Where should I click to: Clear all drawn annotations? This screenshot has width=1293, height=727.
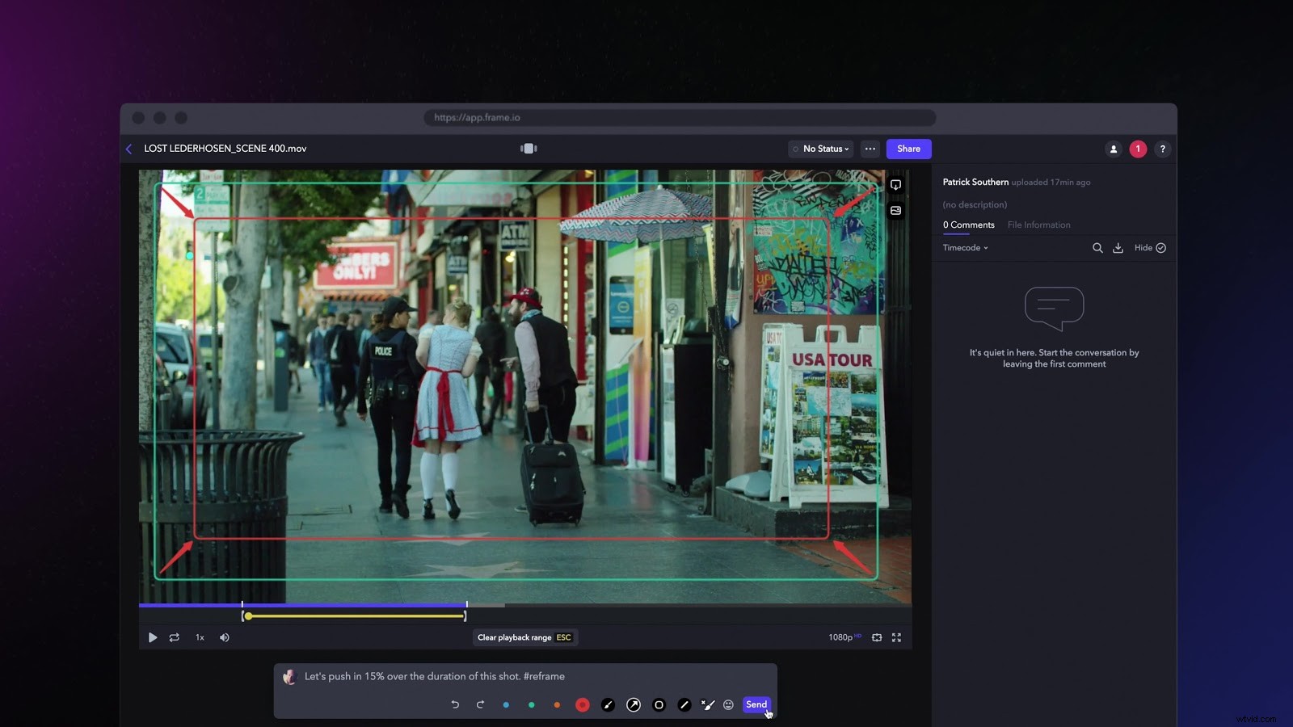[x=708, y=704]
